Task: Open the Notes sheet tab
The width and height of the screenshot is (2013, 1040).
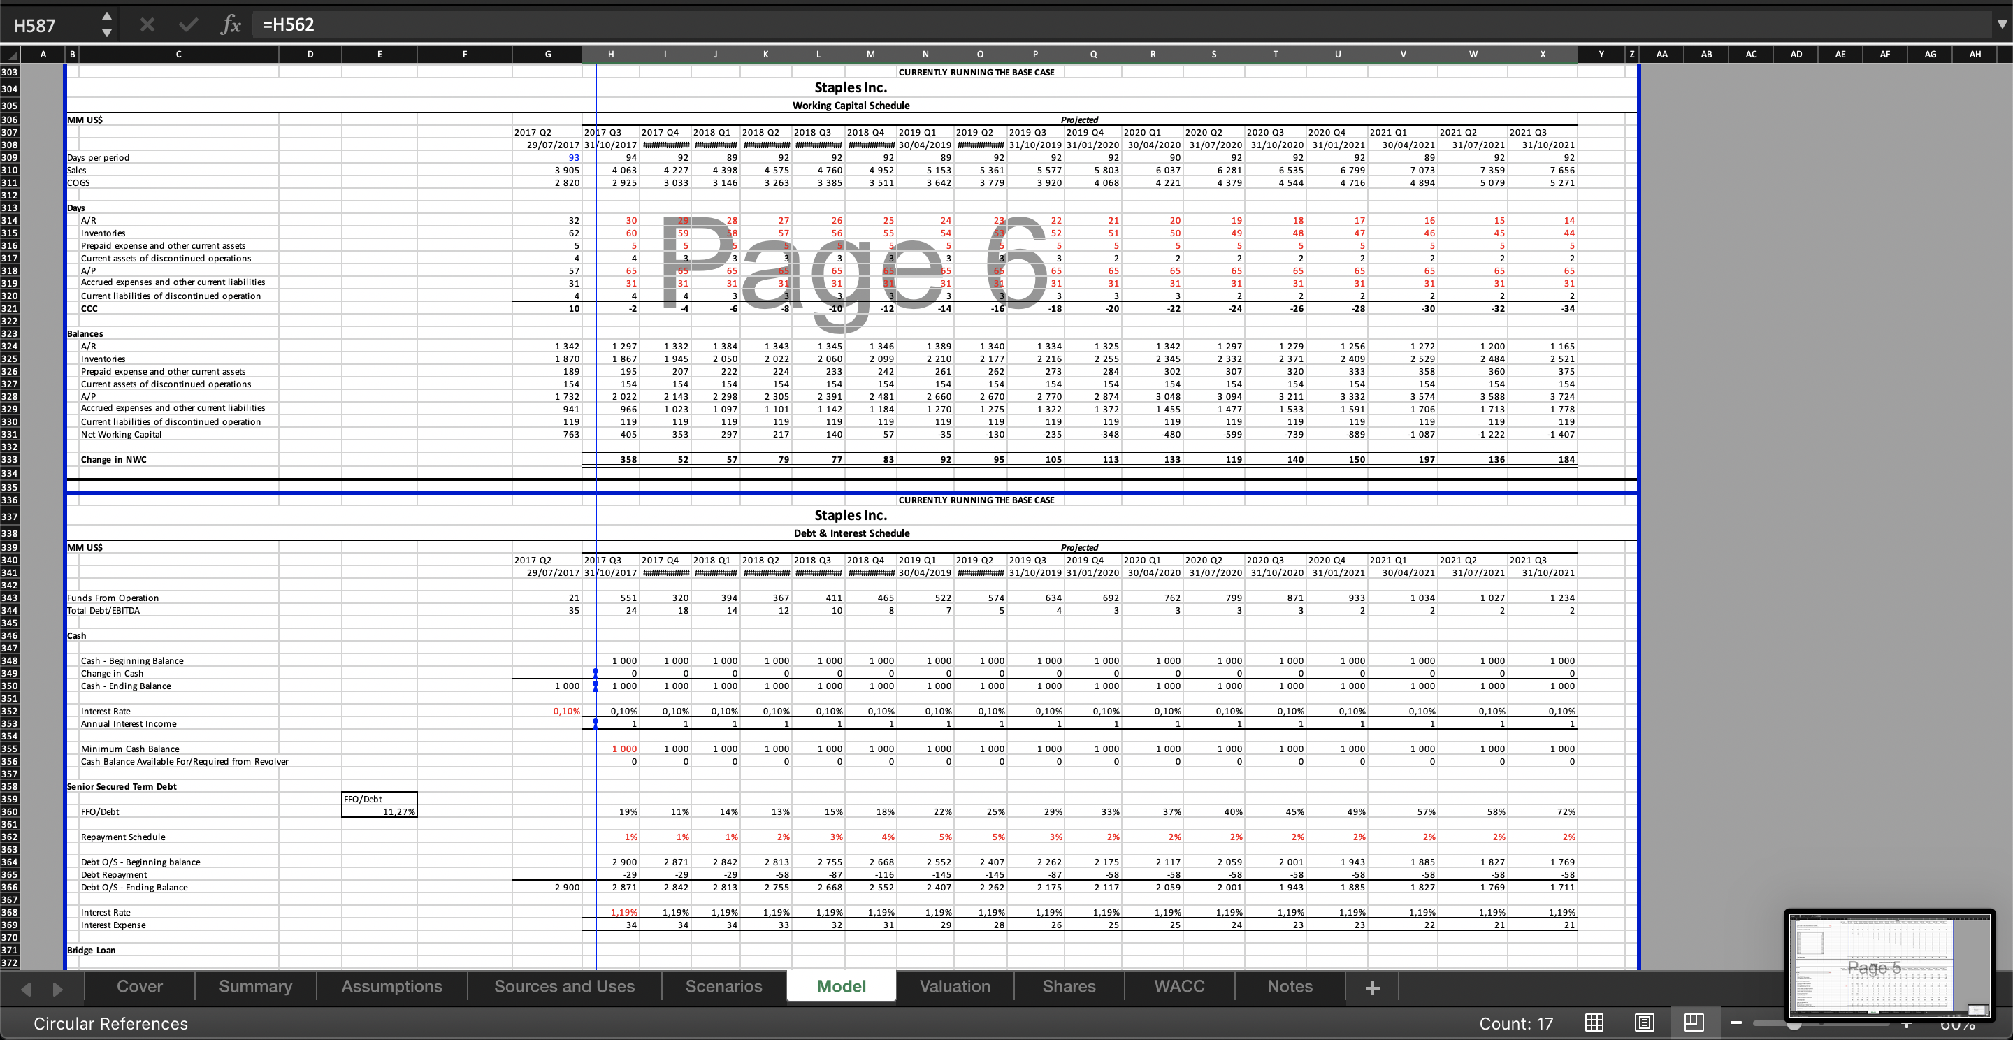Action: click(1290, 986)
